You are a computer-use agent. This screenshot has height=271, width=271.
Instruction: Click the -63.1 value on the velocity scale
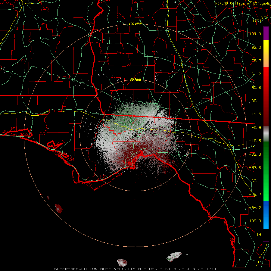255,181
